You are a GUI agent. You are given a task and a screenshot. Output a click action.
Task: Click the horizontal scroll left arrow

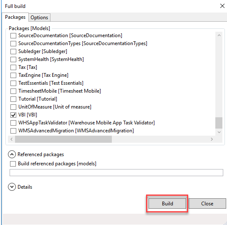tap(12, 139)
